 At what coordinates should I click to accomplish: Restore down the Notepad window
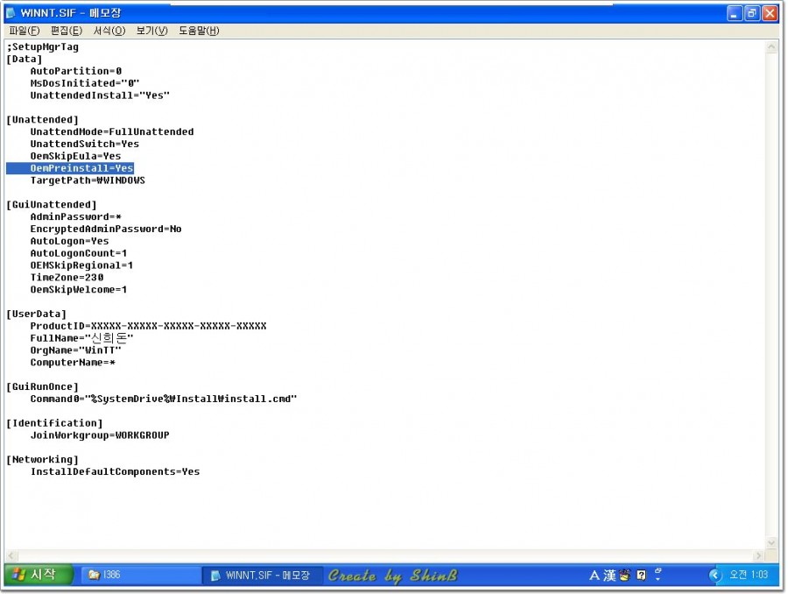coord(752,13)
